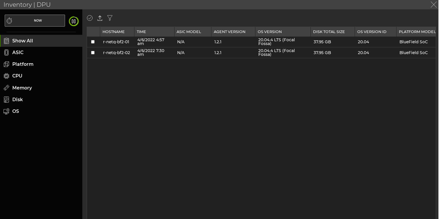Tick the checkbox for r-netq-bf2-02
This screenshot has height=219, width=439.
[x=93, y=53]
